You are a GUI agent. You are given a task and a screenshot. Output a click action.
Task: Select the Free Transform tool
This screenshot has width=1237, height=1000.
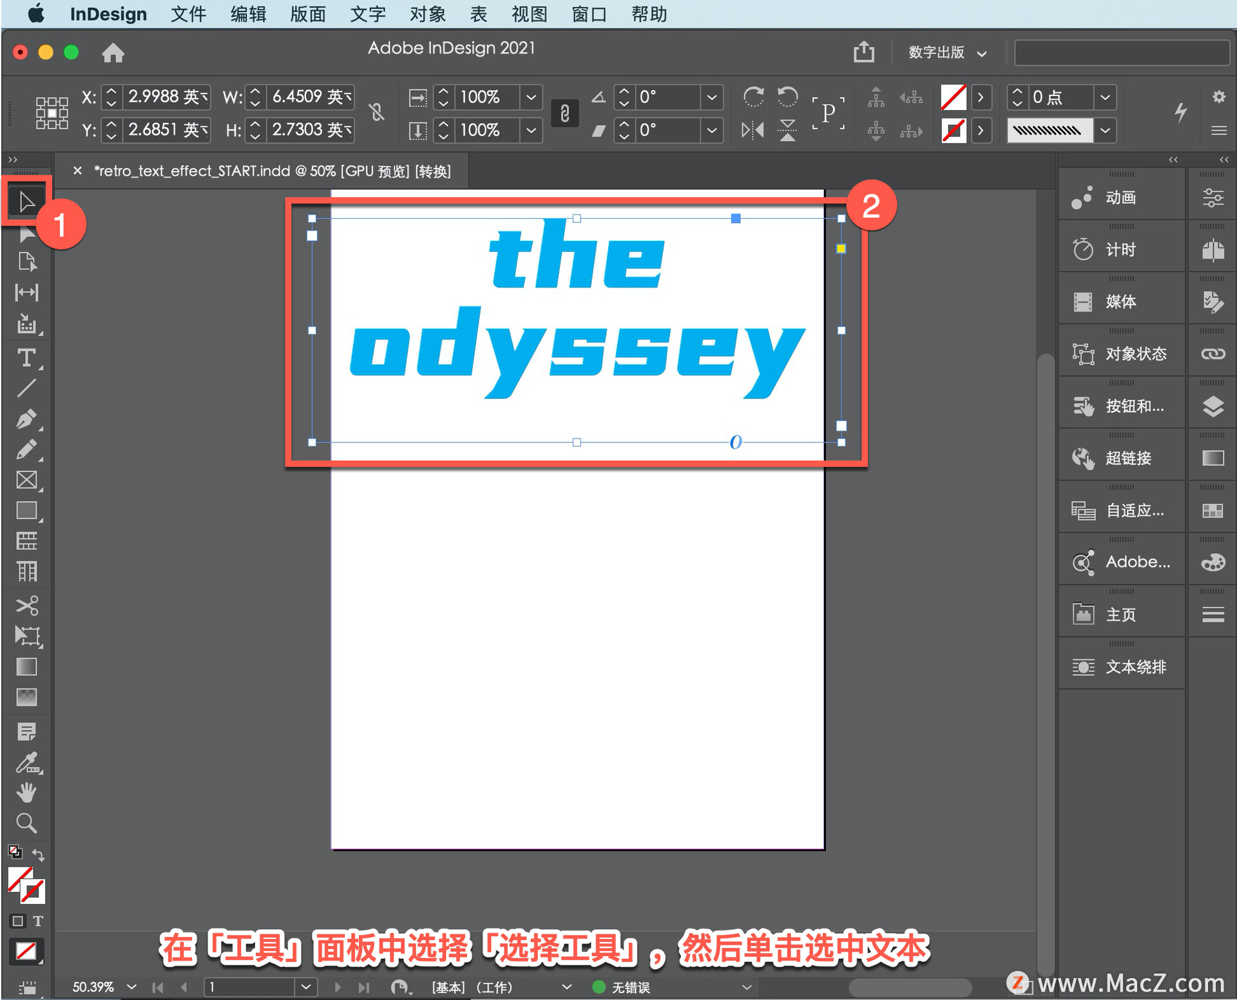26,636
